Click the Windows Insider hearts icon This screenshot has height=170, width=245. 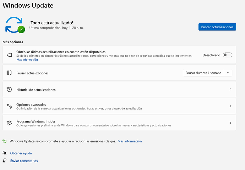point(9,123)
